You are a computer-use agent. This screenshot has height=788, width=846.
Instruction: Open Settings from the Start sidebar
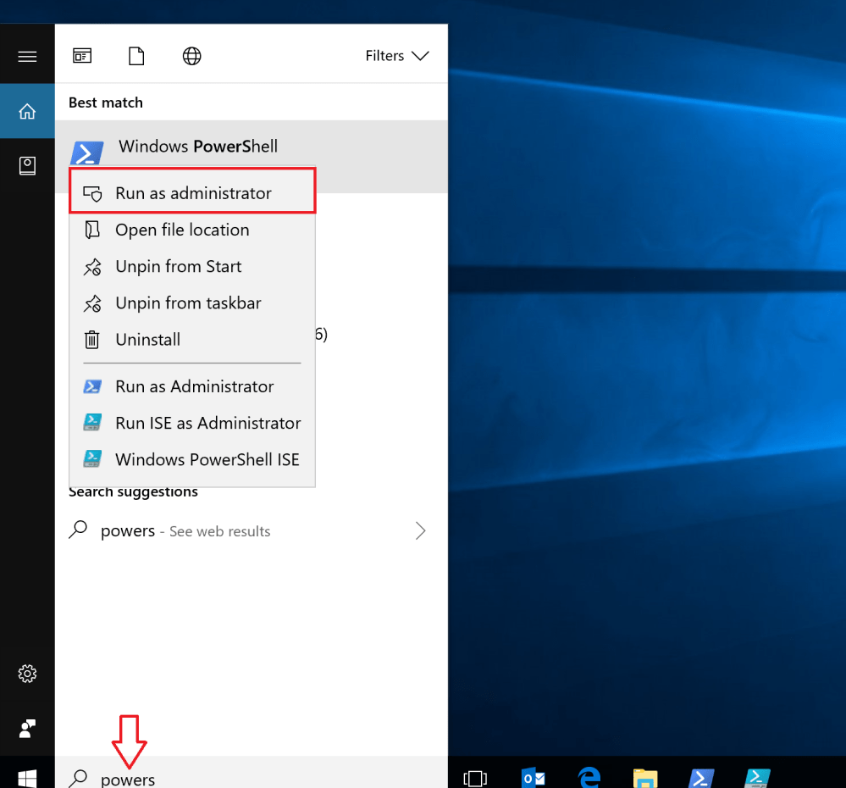(27, 674)
